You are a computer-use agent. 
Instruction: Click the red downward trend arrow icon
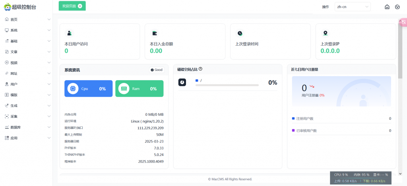point(312,86)
